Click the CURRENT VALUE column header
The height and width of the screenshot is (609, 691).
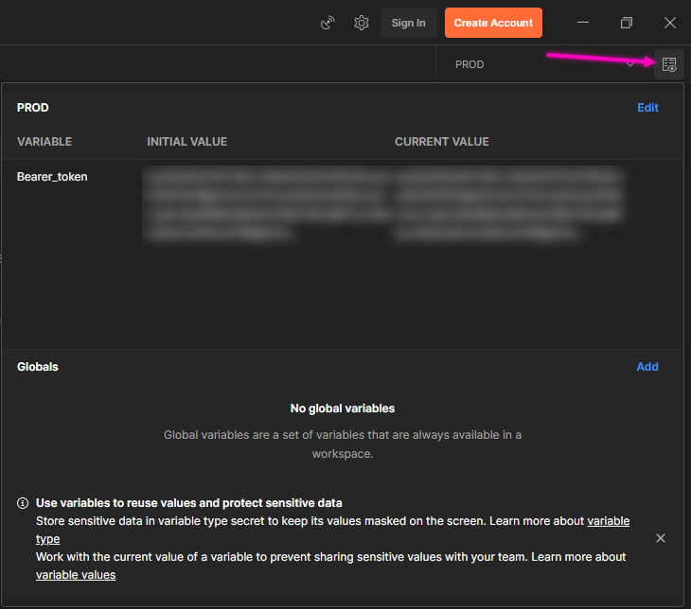click(441, 142)
